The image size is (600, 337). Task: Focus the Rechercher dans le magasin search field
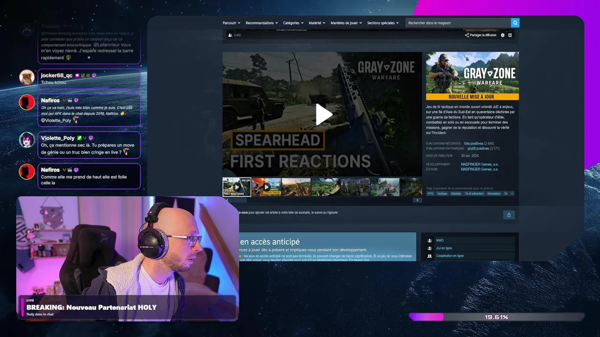tap(458, 22)
